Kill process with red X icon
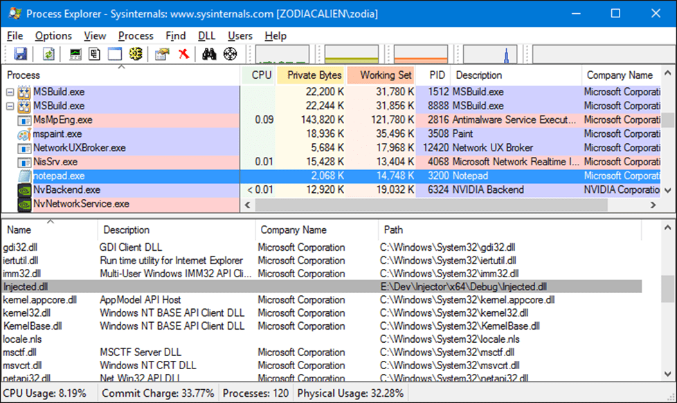The height and width of the screenshot is (403, 677). tap(184, 54)
